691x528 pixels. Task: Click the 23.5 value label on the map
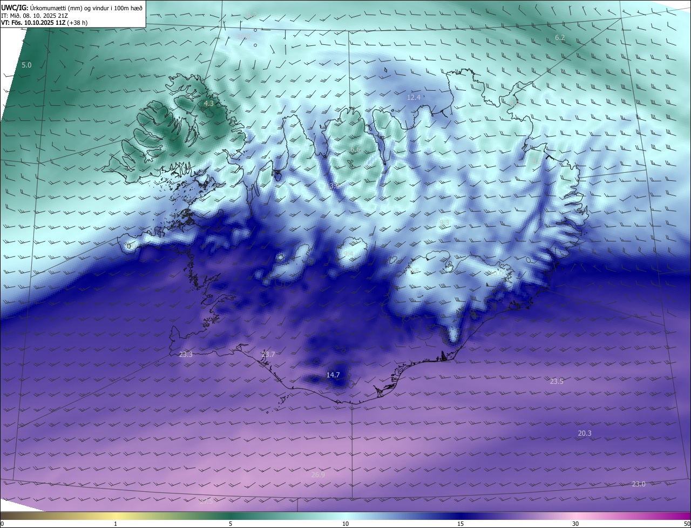click(557, 381)
